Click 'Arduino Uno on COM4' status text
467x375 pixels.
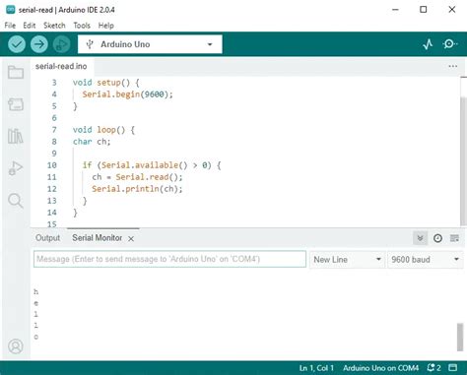(x=380, y=368)
